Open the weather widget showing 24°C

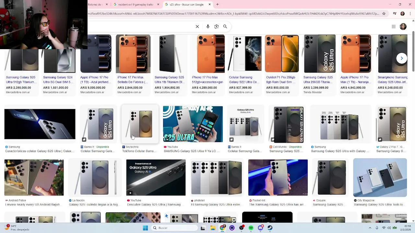pyautogui.click(x=18, y=228)
